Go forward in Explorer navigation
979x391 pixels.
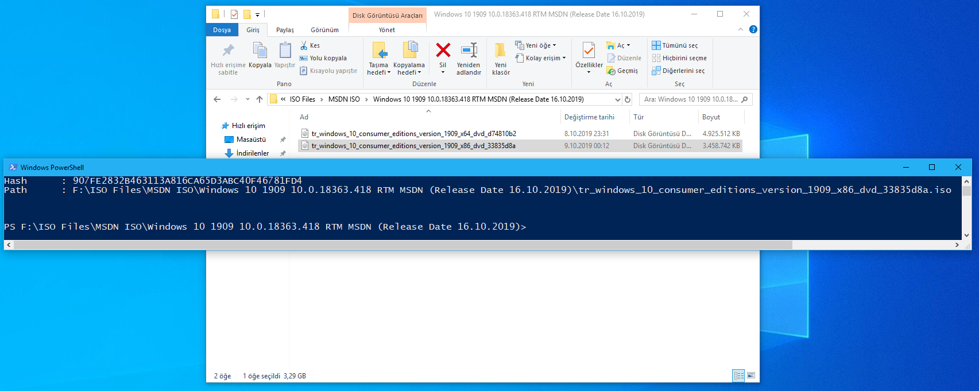234,99
